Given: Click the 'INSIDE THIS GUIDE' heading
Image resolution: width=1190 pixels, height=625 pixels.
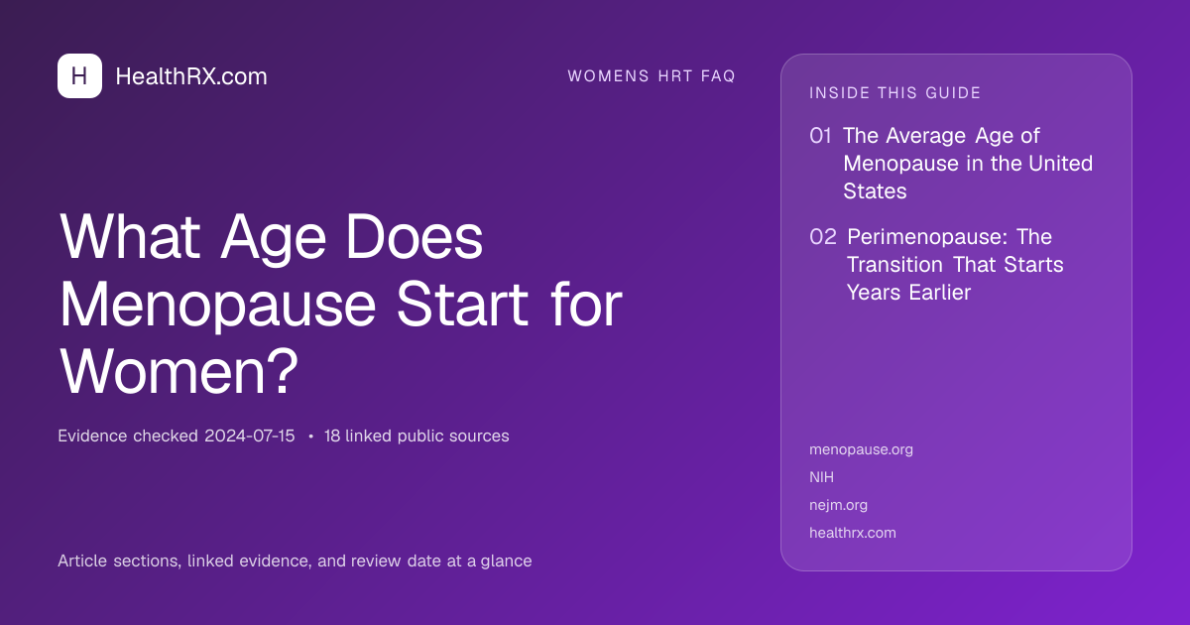Looking at the screenshot, I should click(895, 93).
